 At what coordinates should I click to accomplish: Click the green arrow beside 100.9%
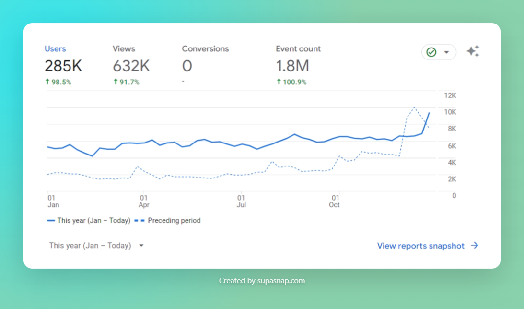[x=278, y=82]
